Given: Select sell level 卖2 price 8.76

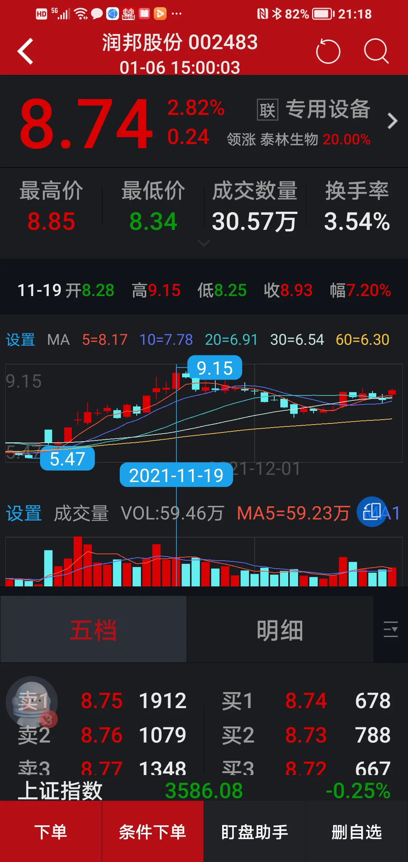Looking at the screenshot, I should tap(102, 735).
